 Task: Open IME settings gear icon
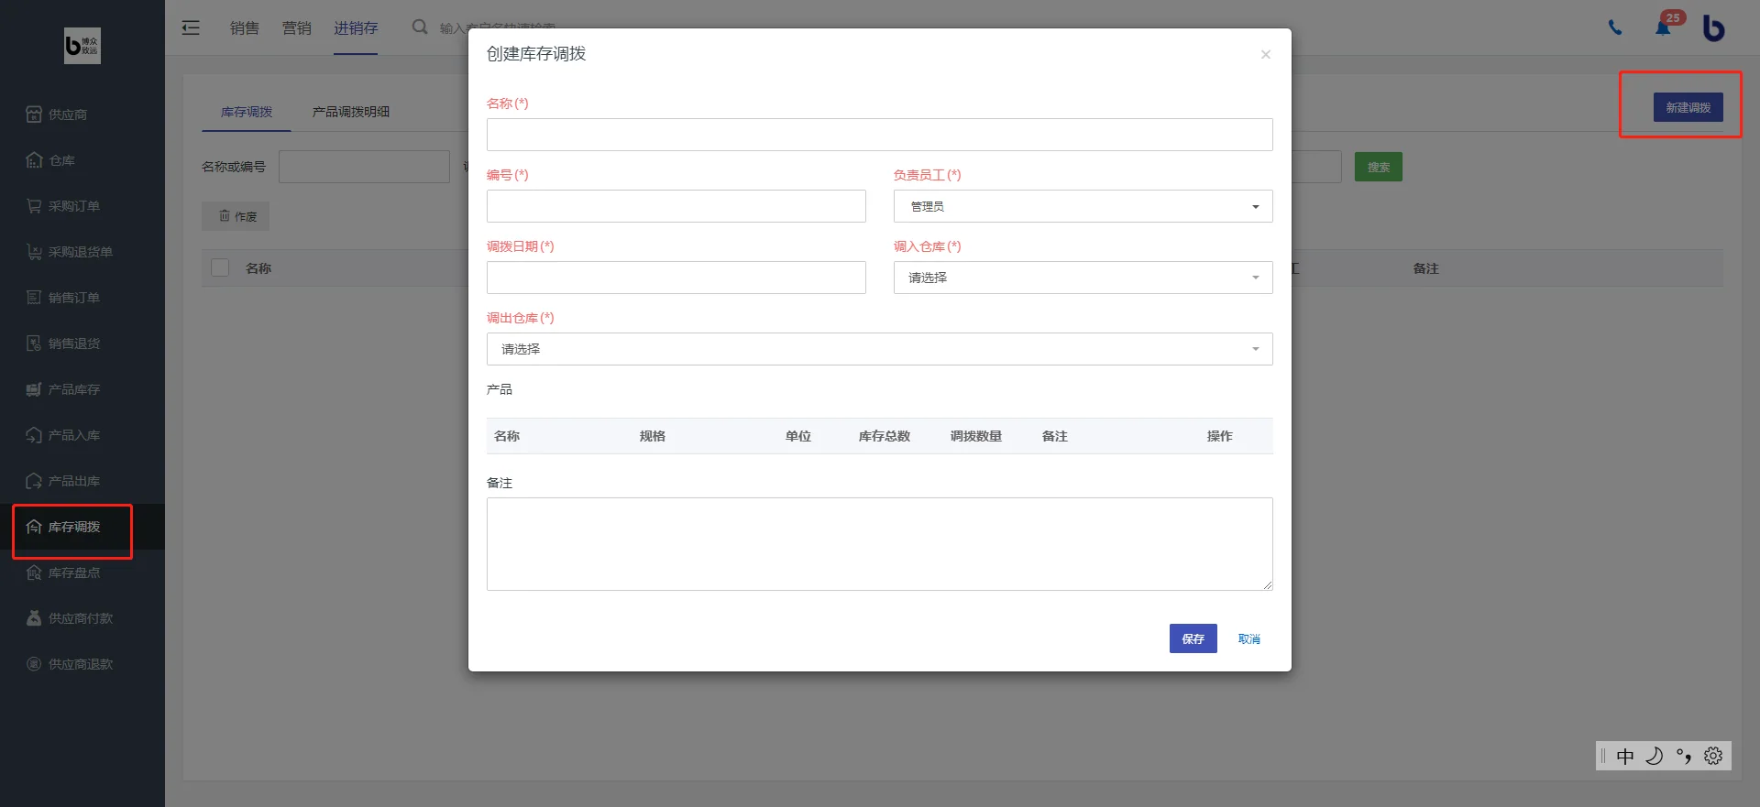coord(1713,756)
